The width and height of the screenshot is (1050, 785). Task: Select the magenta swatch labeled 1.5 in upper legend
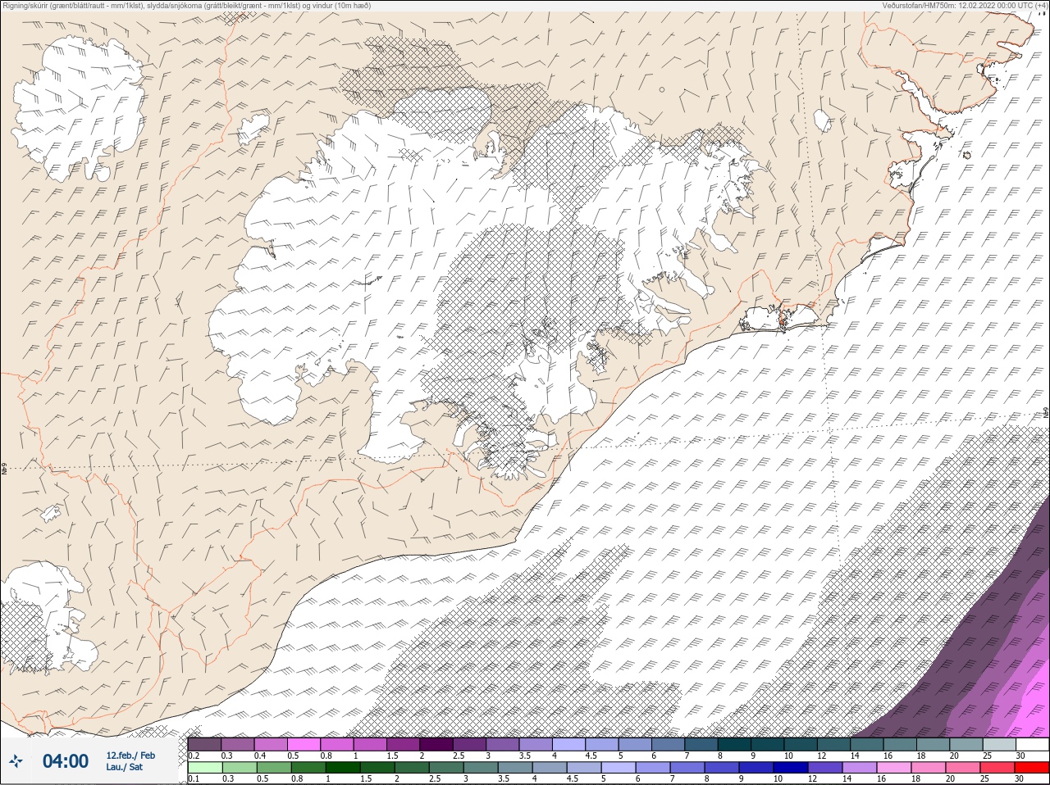[x=404, y=744]
